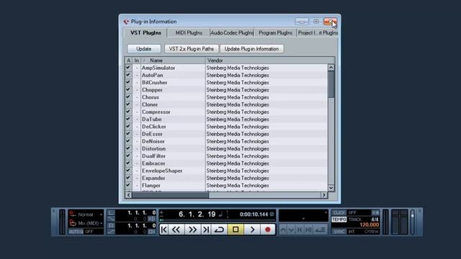
Task: Uncheck the Distortion plug-in checkbox
Action: click(128, 148)
